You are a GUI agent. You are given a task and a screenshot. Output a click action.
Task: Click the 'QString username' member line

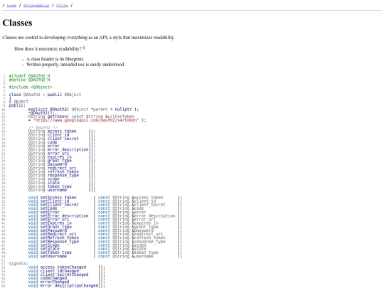tap(61, 190)
